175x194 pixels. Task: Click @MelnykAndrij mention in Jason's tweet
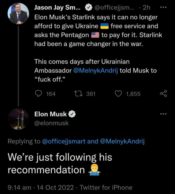[96, 70]
